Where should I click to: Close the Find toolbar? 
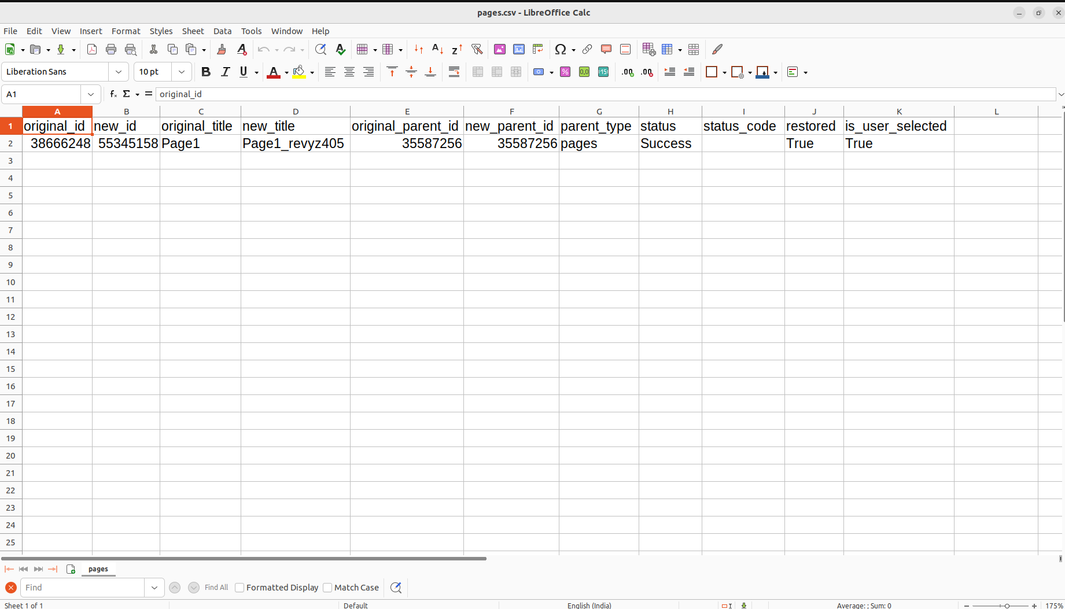10,588
